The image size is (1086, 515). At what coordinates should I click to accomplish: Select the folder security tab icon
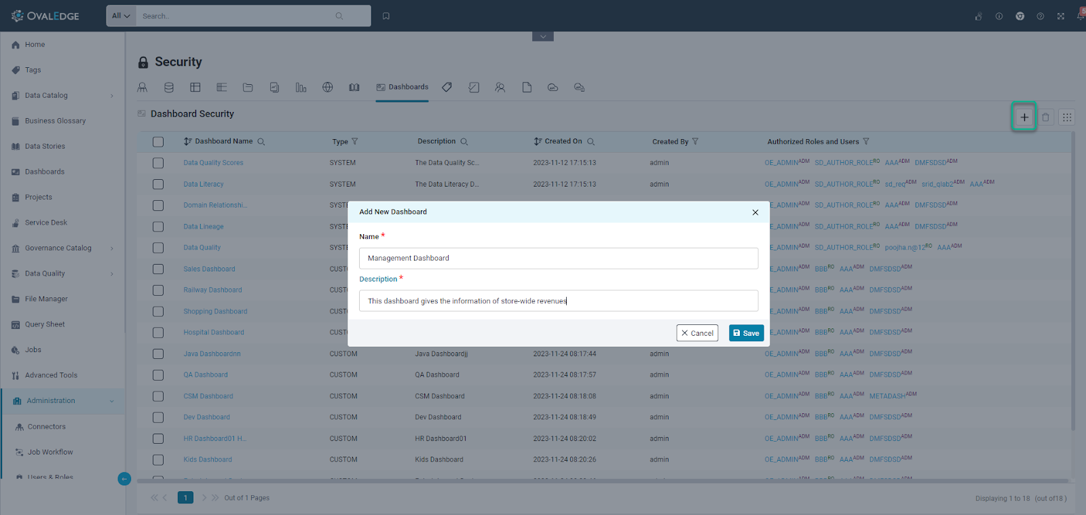click(x=248, y=88)
